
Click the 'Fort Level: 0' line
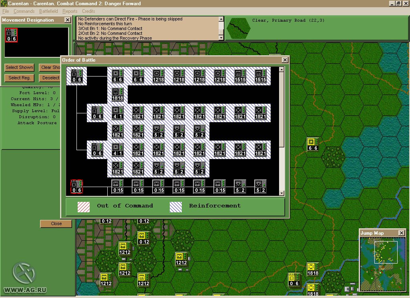pos(37,93)
